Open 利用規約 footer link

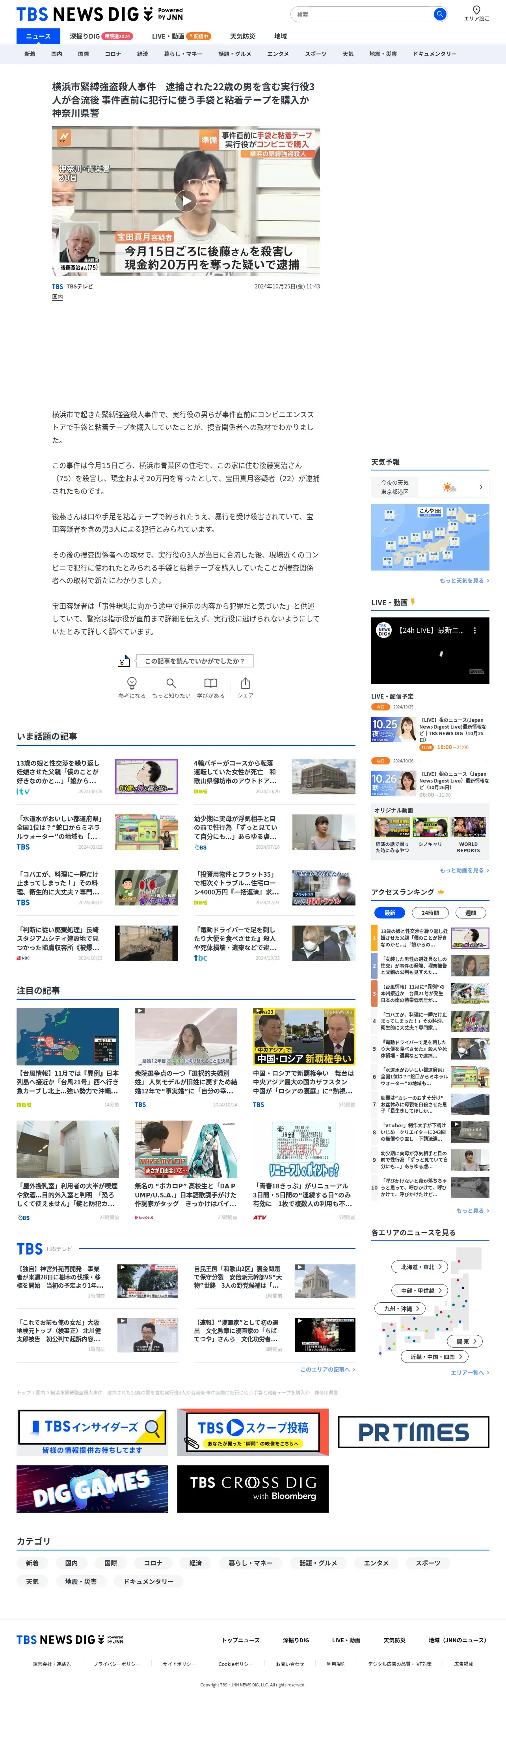336,1664
